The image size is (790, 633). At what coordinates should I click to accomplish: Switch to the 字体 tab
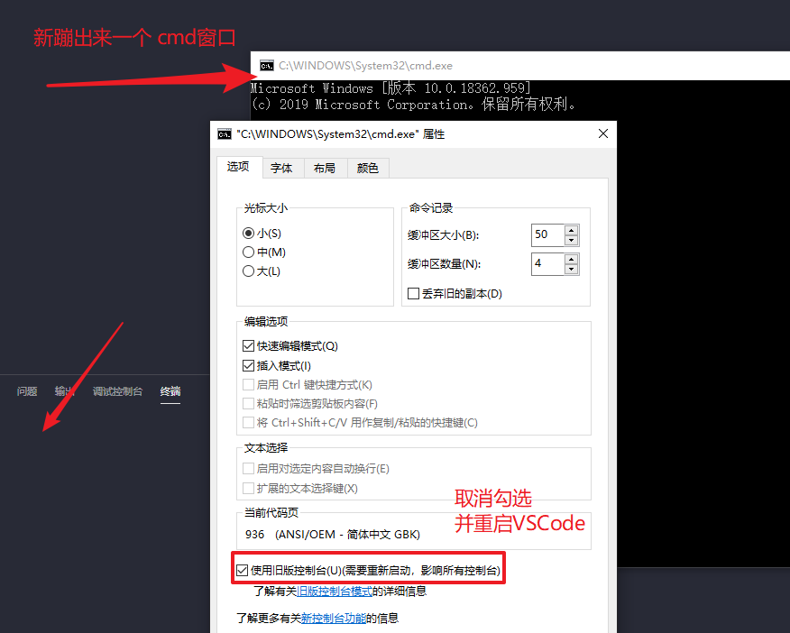[281, 168]
